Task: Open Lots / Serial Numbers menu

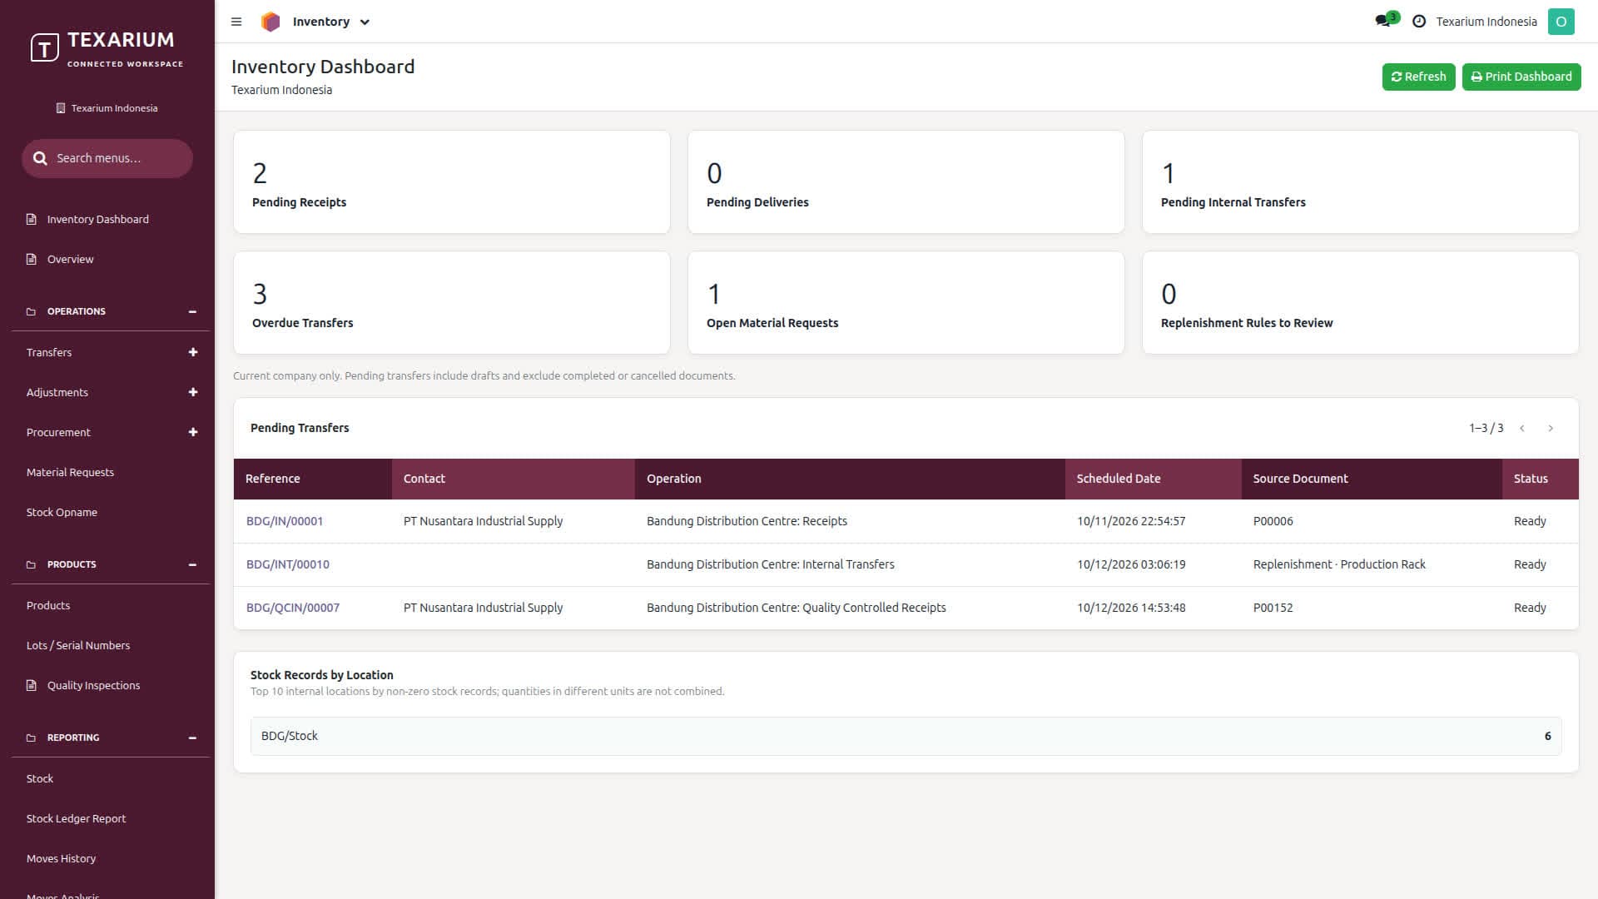Action: pos(78,645)
